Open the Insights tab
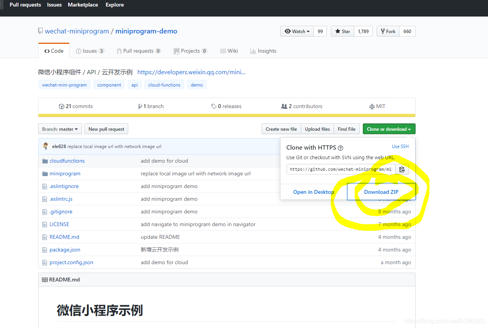 tap(263, 51)
